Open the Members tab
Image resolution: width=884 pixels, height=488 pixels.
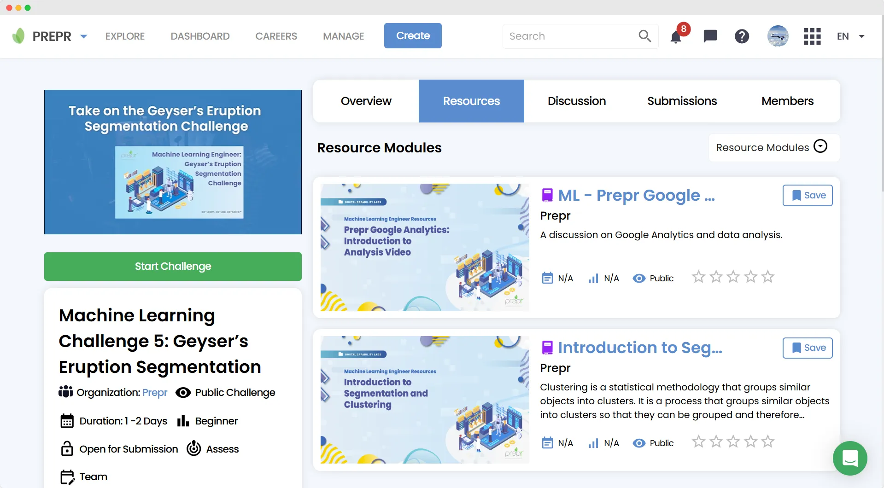787,101
